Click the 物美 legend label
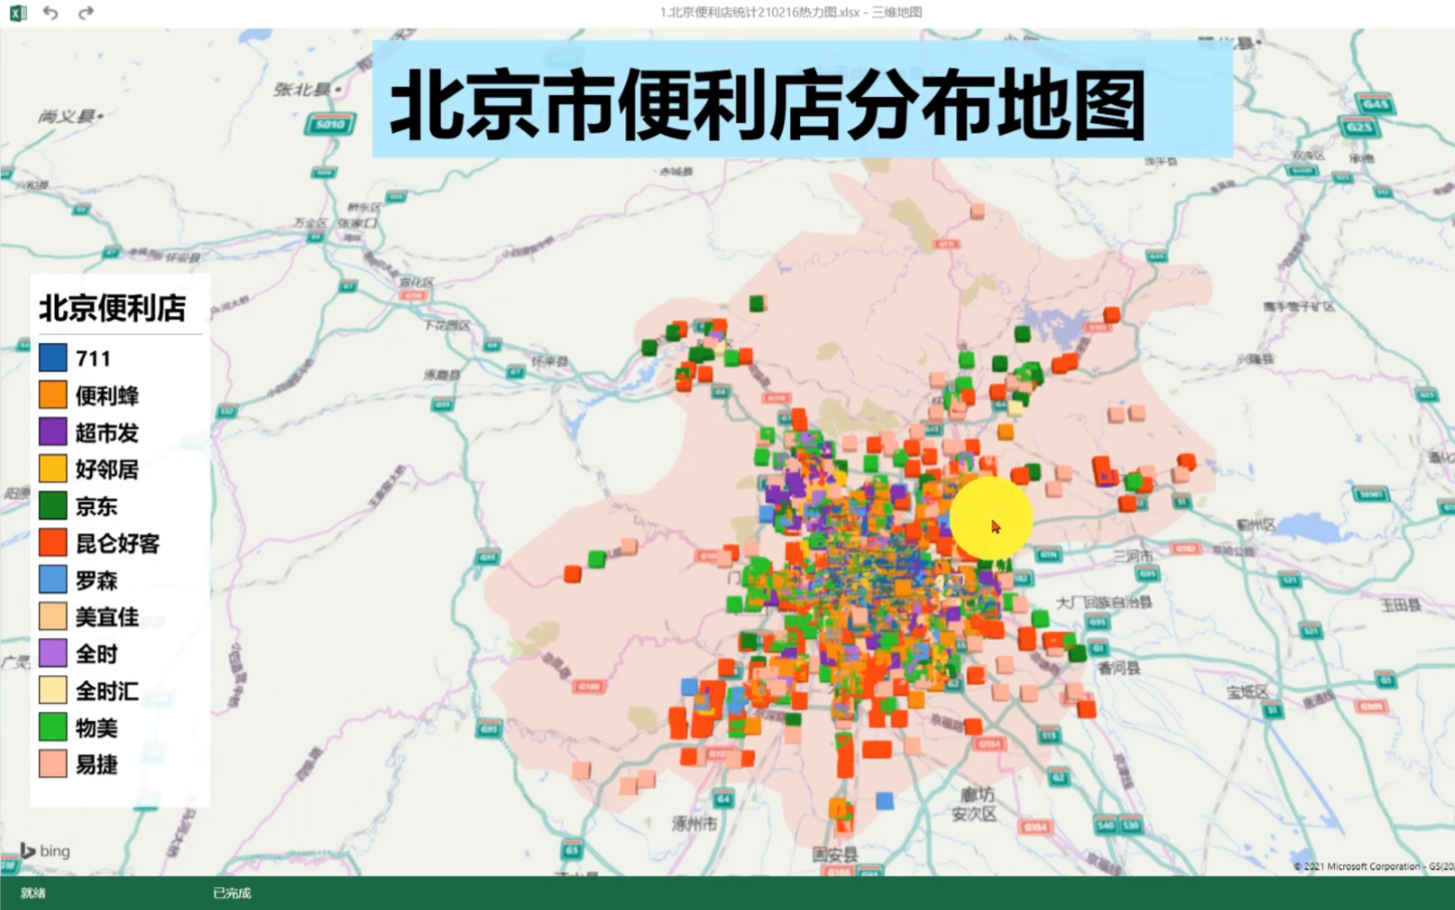The height and width of the screenshot is (910, 1455). coord(97,728)
